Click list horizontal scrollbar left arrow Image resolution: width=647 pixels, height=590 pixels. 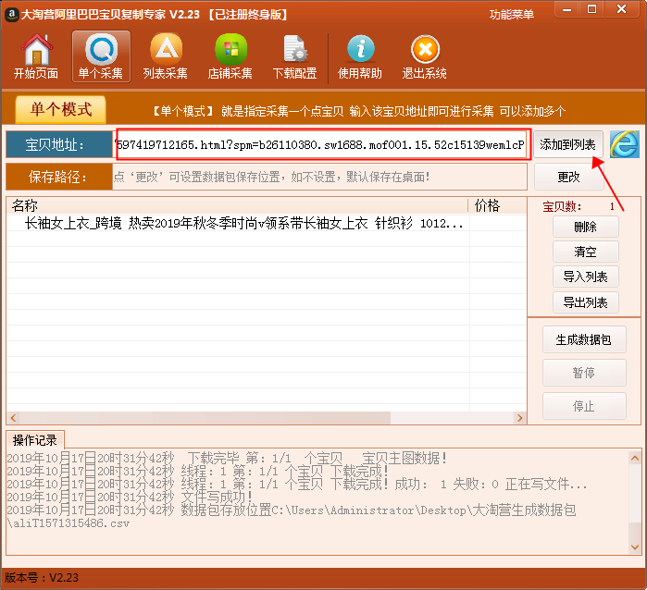coord(13,418)
